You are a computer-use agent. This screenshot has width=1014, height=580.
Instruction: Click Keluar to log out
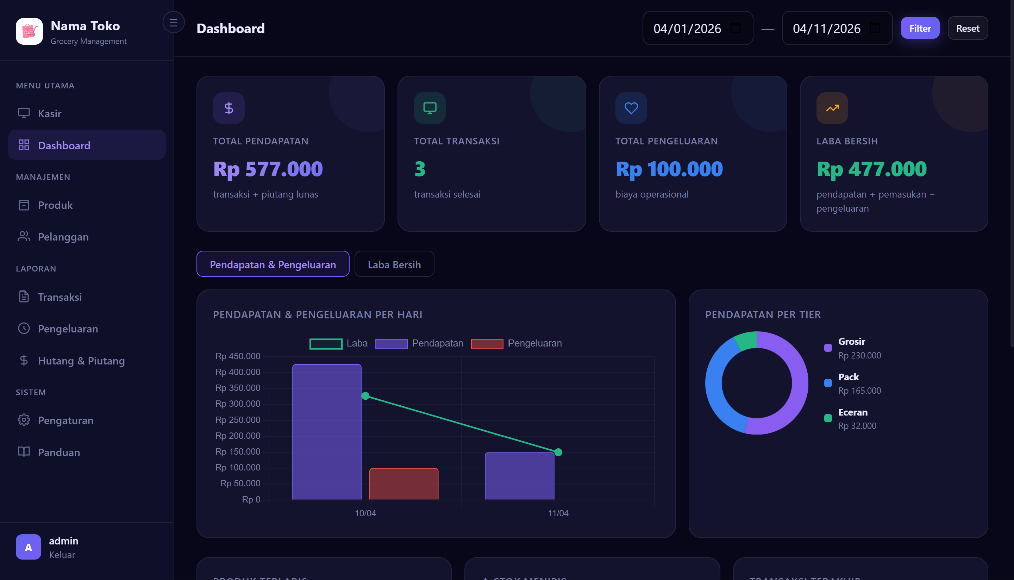[62, 555]
